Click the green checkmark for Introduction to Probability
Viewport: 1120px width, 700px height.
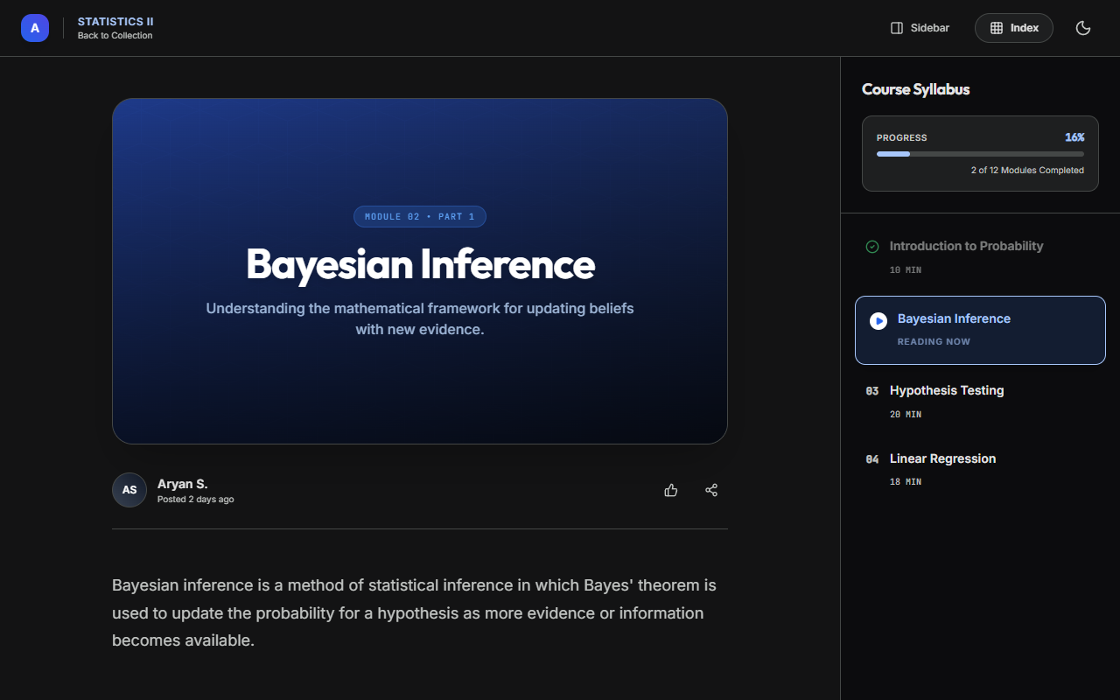[x=872, y=247]
